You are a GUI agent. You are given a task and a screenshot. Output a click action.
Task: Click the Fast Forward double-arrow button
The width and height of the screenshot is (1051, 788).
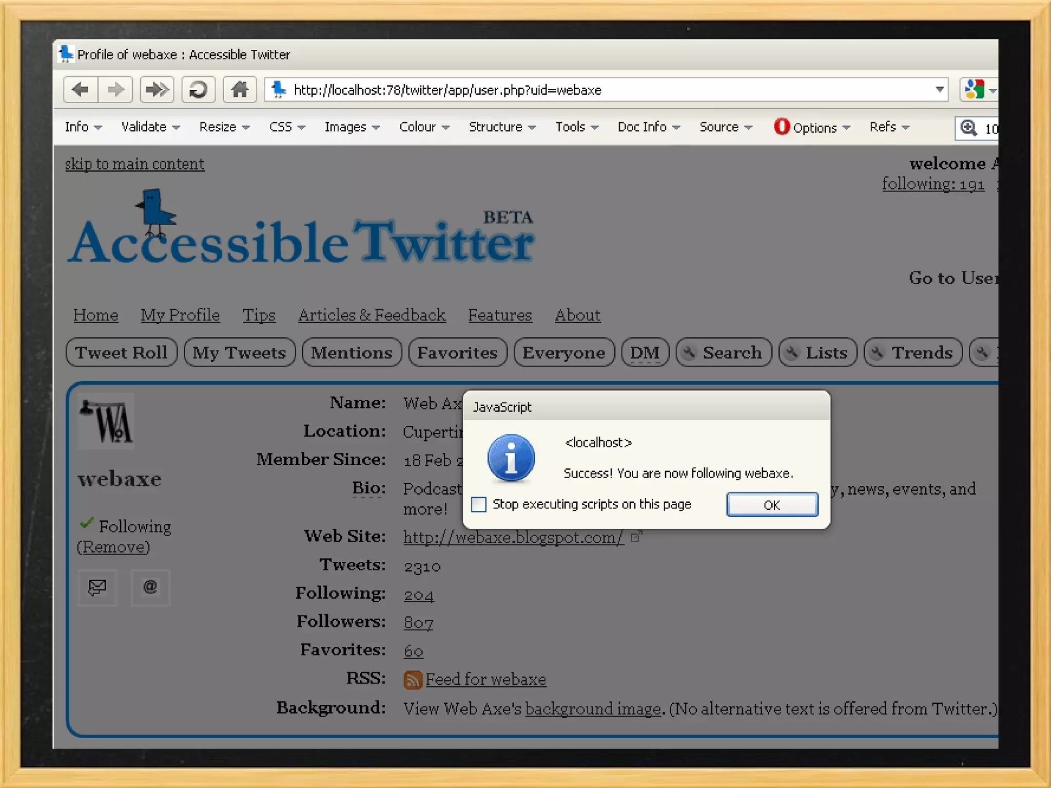[157, 90]
